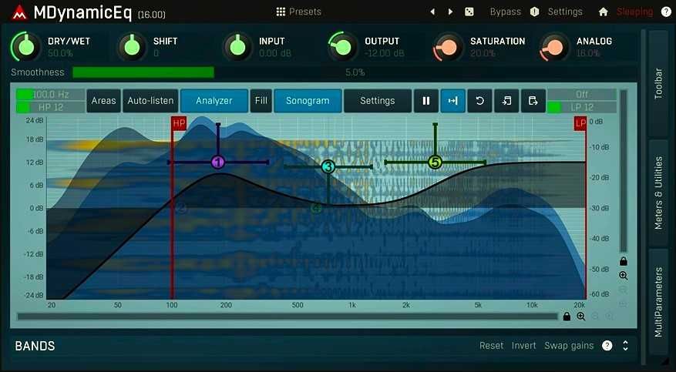676x372 pixels.
Task: Click the -12.00 dB OUTPUT value
Action: [x=384, y=53]
